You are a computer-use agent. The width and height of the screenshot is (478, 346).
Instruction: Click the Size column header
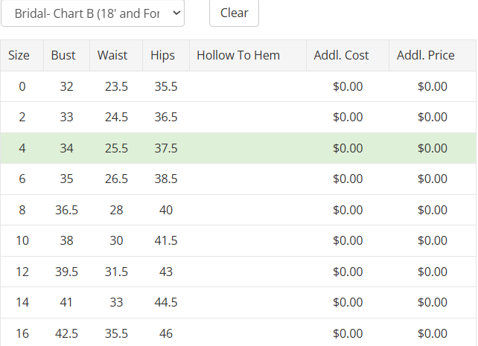pos(19,55)
